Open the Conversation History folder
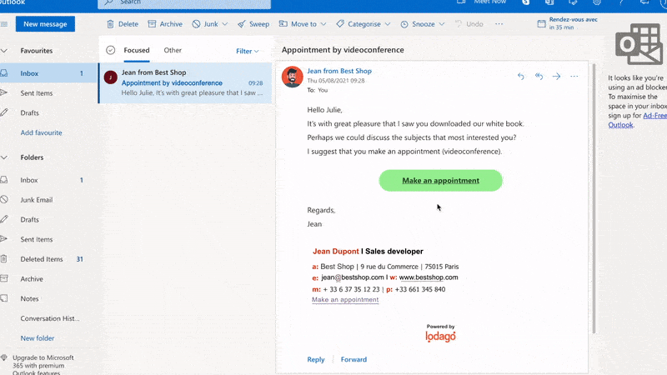Screen dimensions: 667x375 click(48, 318)
